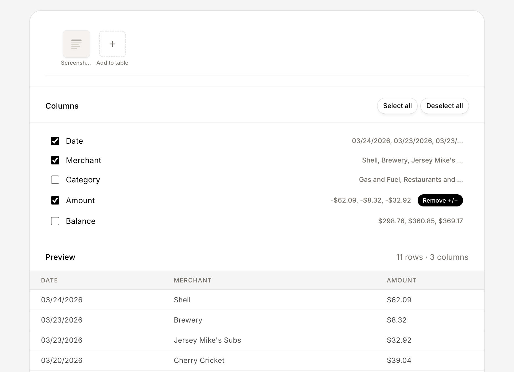Click the Add to table label
This screenshot has height=372, width=514.
[x=112, y=63]
